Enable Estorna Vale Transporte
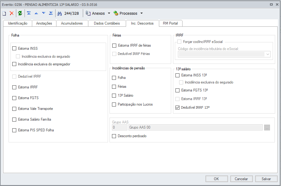The width and height of the screenshot is (281, 186). (x=14, y=109)
